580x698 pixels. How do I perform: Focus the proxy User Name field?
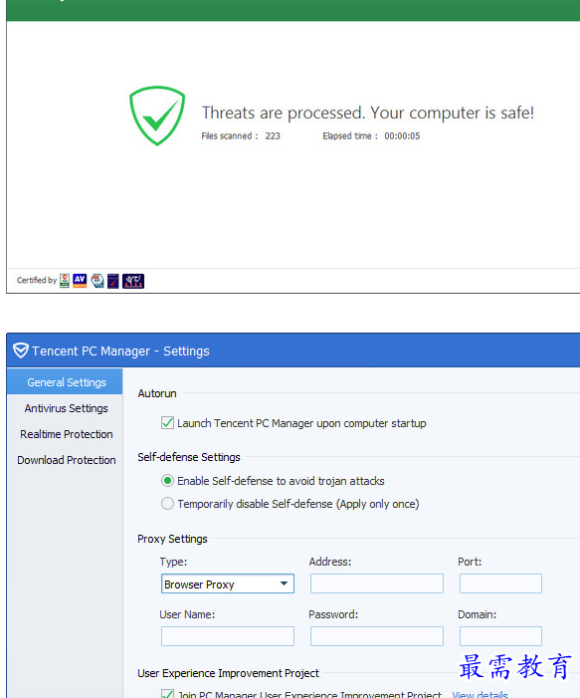pos(228,636)
